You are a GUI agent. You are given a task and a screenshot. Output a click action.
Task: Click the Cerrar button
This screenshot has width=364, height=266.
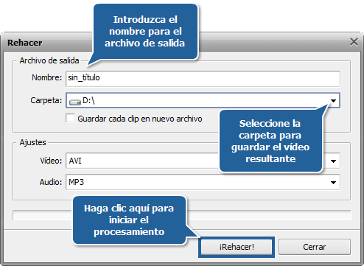point(315,247)
